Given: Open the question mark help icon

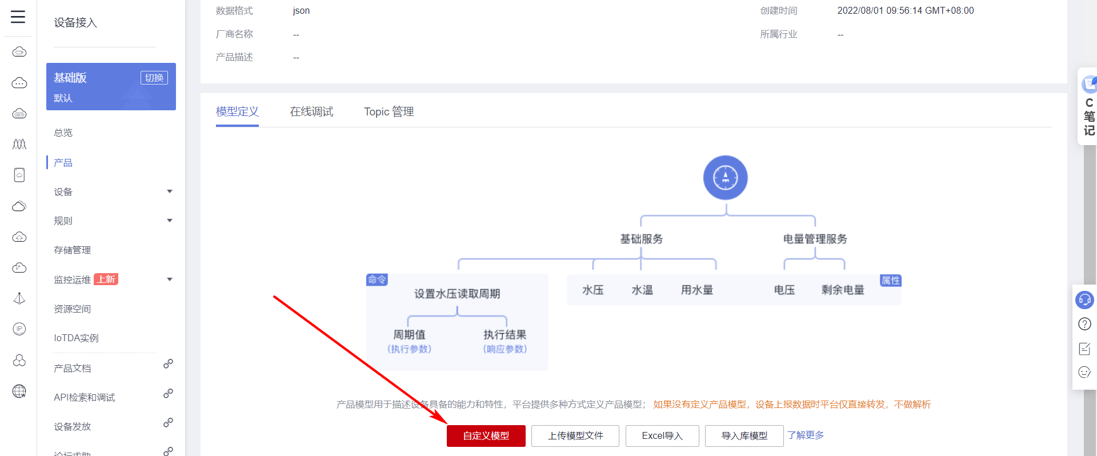Looking at the screenshot, I should click(x=1084, y=324).
